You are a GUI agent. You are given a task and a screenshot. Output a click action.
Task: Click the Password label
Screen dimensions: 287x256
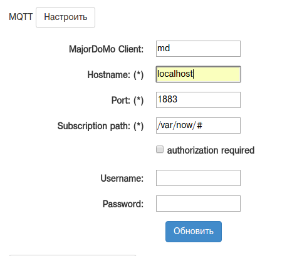click(123, 204)
